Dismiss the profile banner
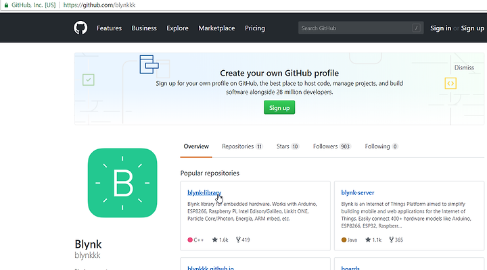The height and width of the screenshot is (270, 487). pyautogui.click(x=464, y=67)
